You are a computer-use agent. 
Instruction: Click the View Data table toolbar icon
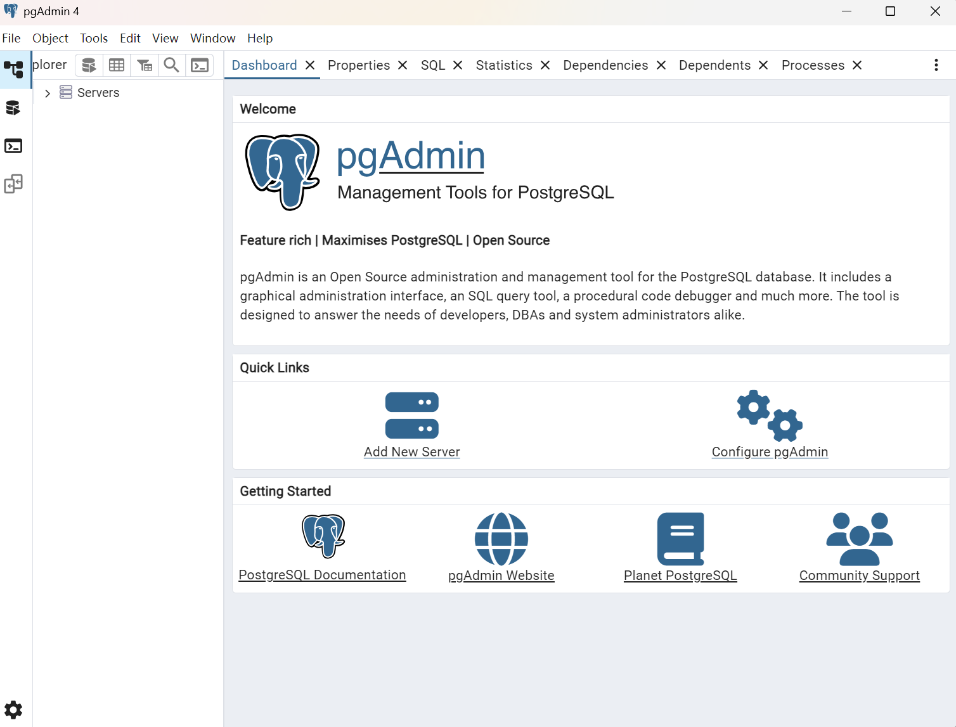tap(117, 65)
